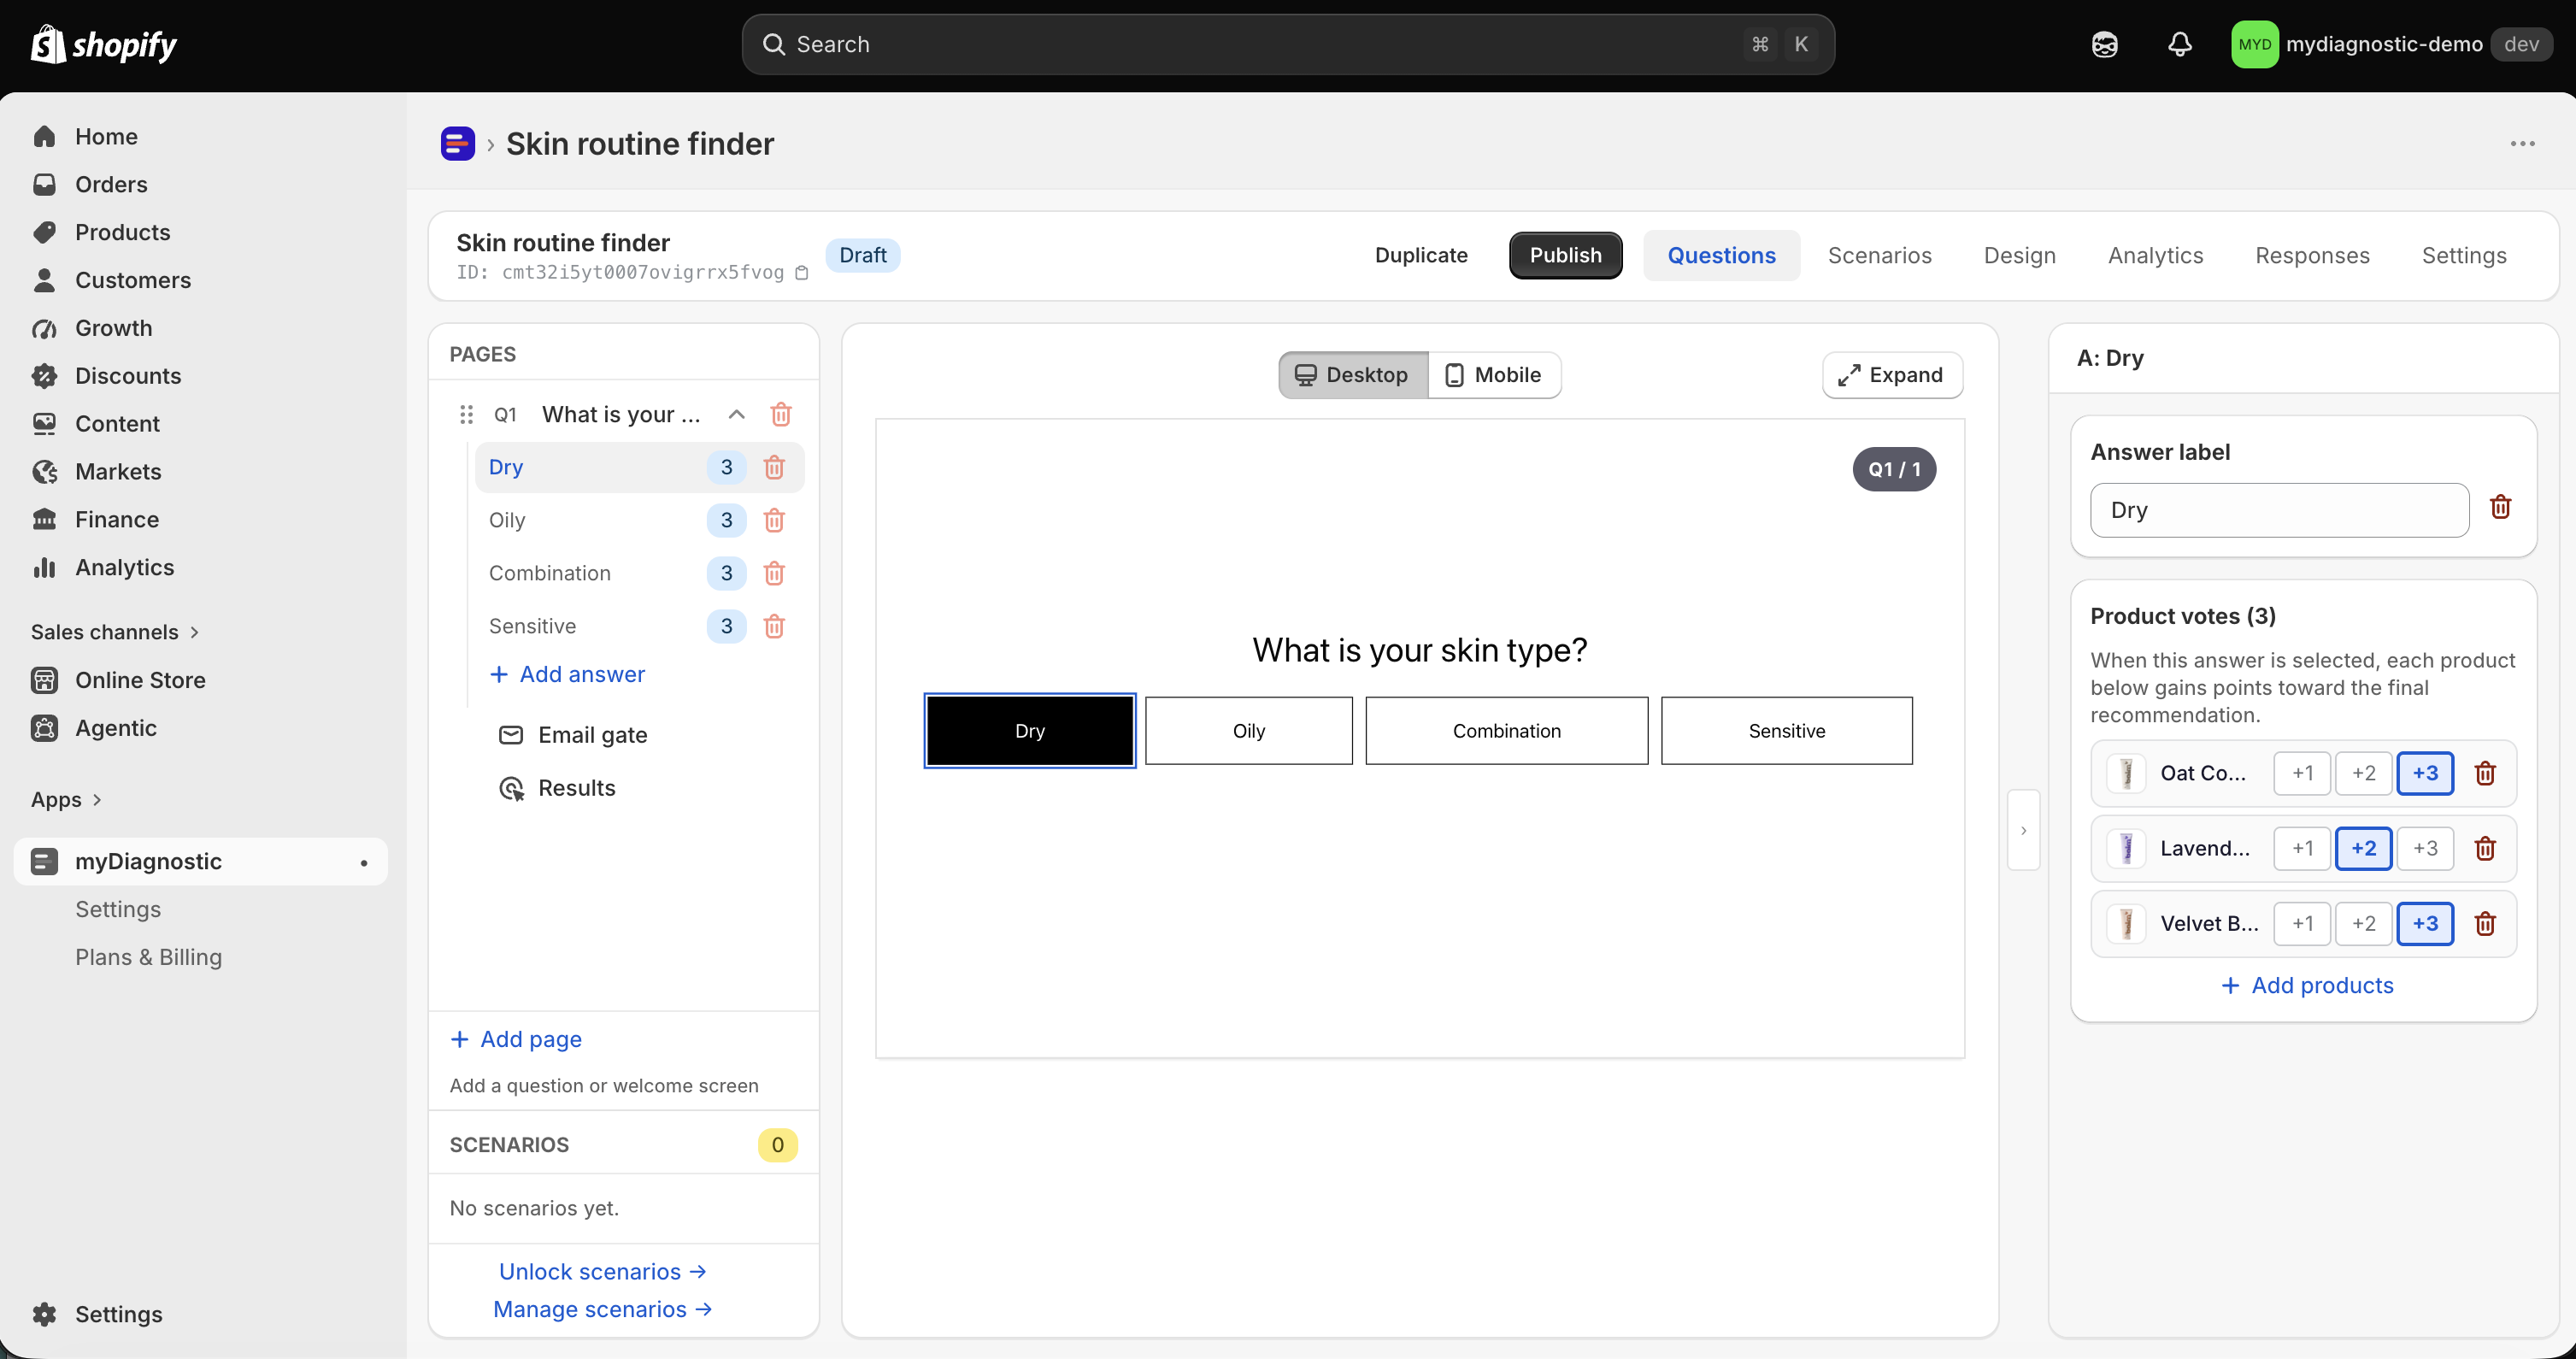Delete the Combination answer in pages list
The height and width of the screenshot is (1359, 2576).
pyautogui.click(x=774, y=573)
